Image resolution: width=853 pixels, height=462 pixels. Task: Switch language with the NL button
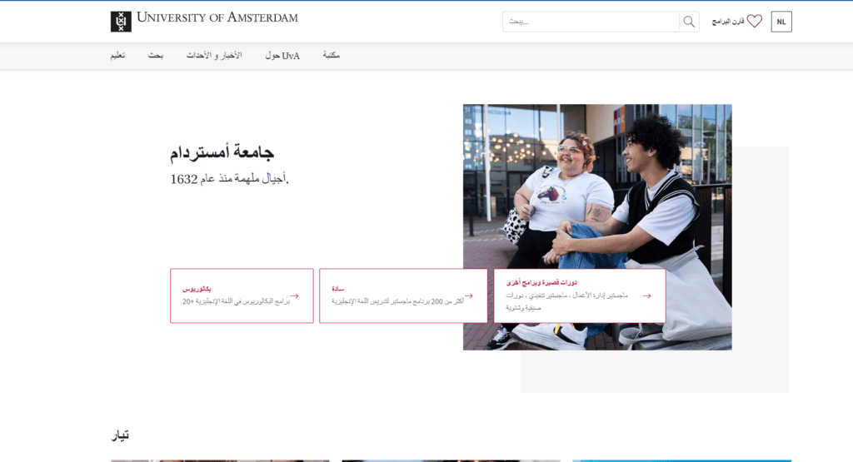[781, 22]
